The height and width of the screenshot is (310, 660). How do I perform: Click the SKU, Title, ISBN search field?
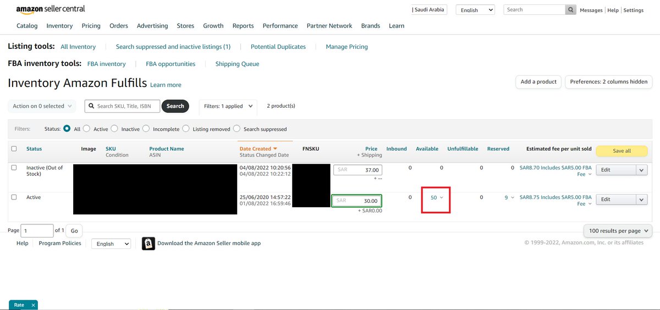point(122,106)
